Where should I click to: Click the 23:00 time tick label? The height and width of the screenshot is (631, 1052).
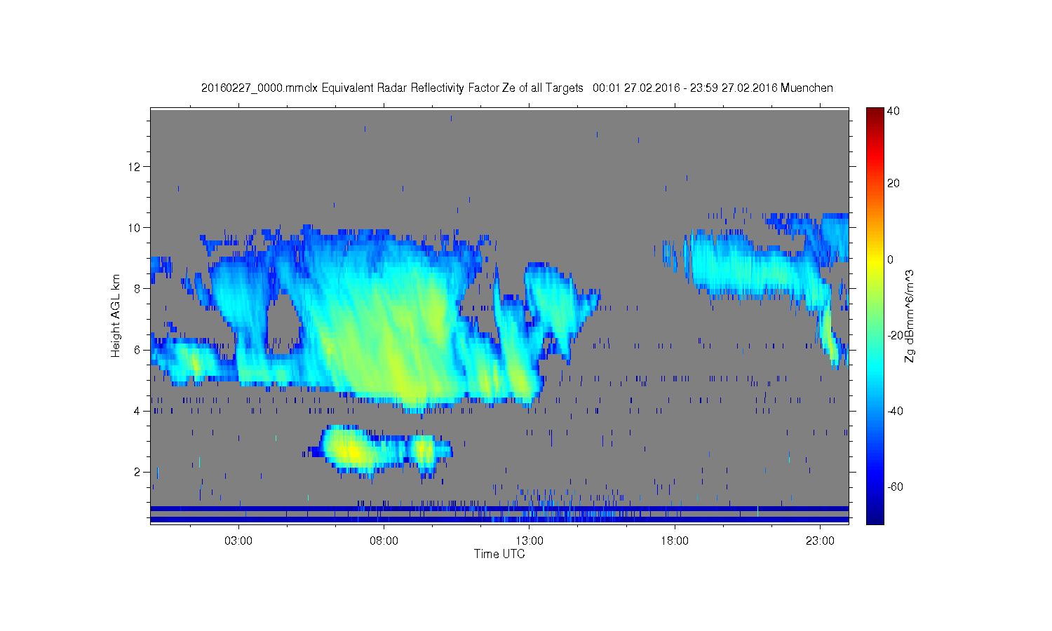(x=821, y=541)
